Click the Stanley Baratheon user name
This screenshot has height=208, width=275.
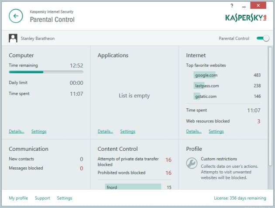point(38,38)
